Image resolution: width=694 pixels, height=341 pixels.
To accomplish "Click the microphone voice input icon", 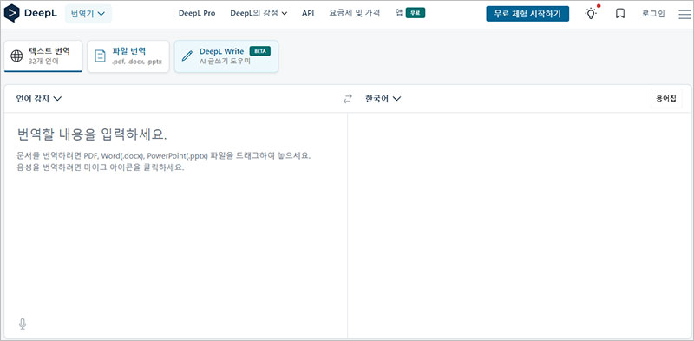I will coord(23,325).
